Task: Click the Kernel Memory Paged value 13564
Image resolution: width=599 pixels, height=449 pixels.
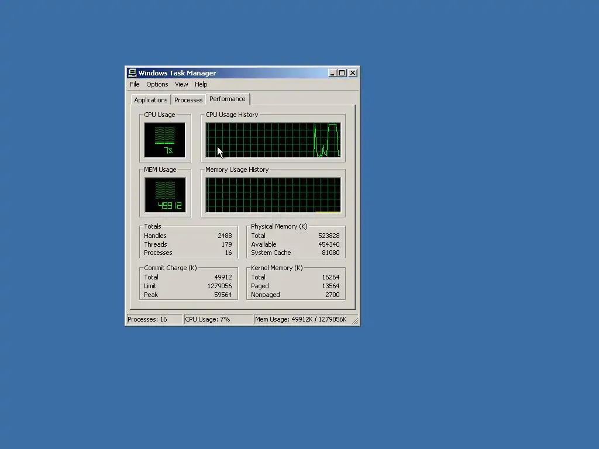Action: [331, 286]
